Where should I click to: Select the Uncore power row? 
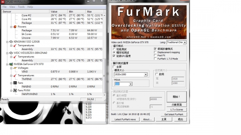pos(62,38)
